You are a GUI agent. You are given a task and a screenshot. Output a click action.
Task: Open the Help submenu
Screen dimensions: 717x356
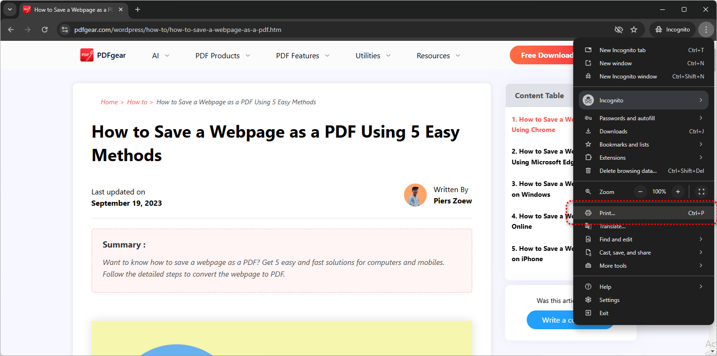click(644, 287)
